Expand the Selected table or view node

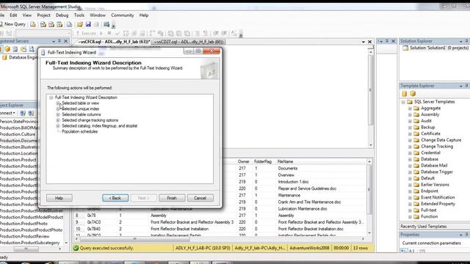tap(58, 103)
